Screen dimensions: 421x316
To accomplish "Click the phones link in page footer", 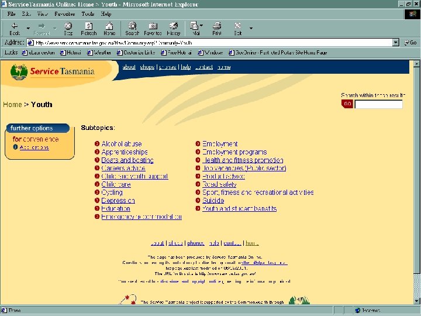I will click(196, 243).
